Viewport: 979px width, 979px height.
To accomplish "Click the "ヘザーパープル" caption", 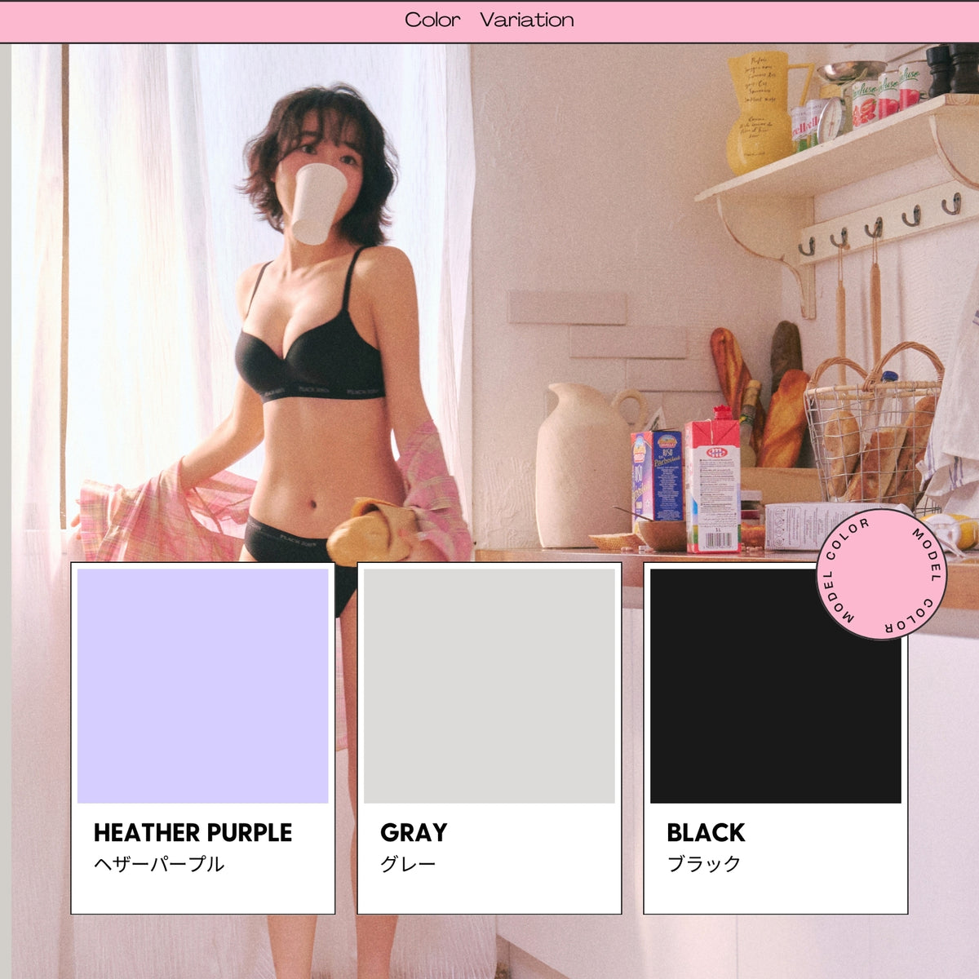I will (x=159, y=864).
